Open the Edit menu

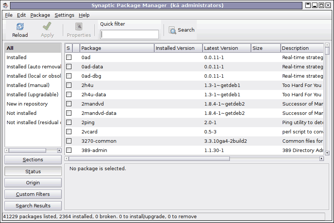click(x=21, y=15)
